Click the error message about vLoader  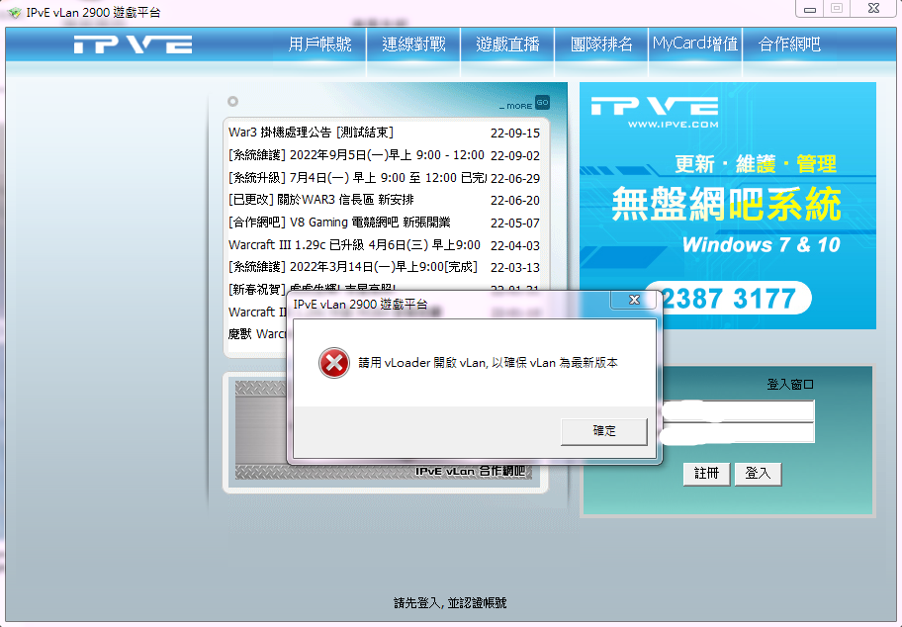coord(488,363)
